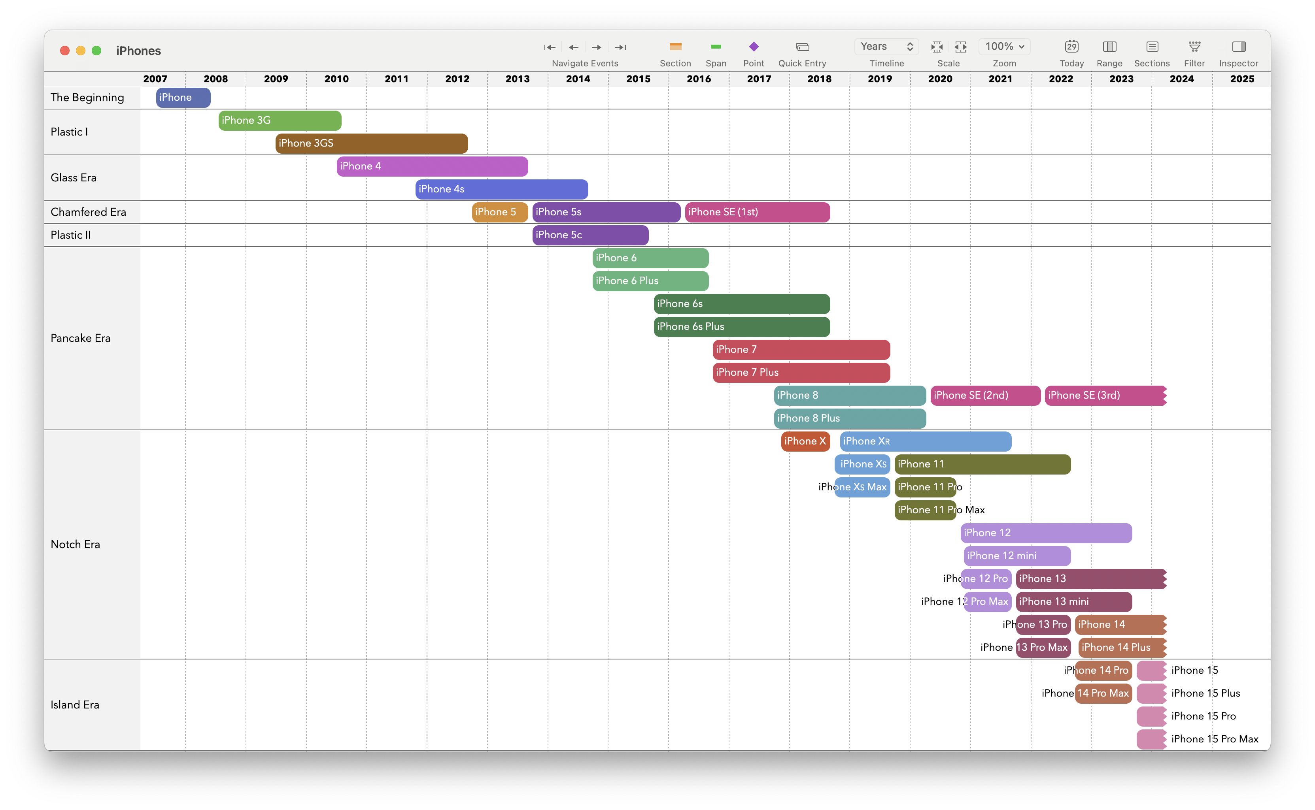Screen dimensions: 1315x810
Task: Select the iPhone 5c span
Action: (590, 235)
